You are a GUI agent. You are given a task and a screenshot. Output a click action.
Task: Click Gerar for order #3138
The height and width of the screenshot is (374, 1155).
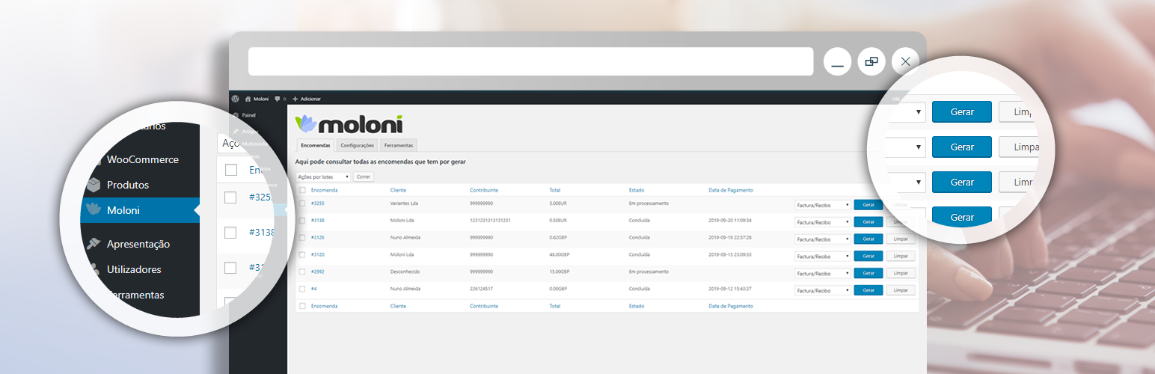pyautogui.click(x=868, y=222)
